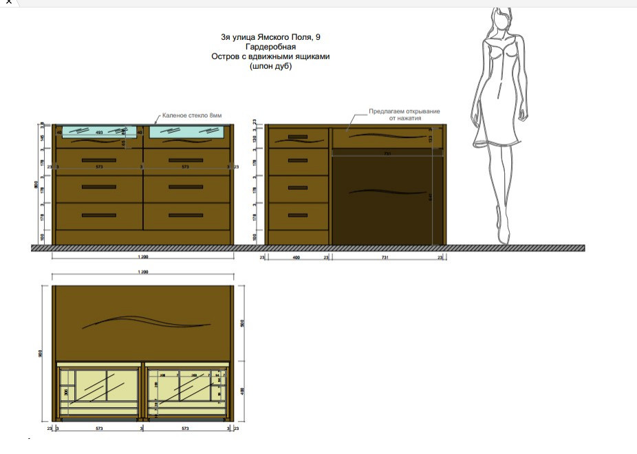
Task: Click the top drawer handle in side elevation
Action: point(297,137)
